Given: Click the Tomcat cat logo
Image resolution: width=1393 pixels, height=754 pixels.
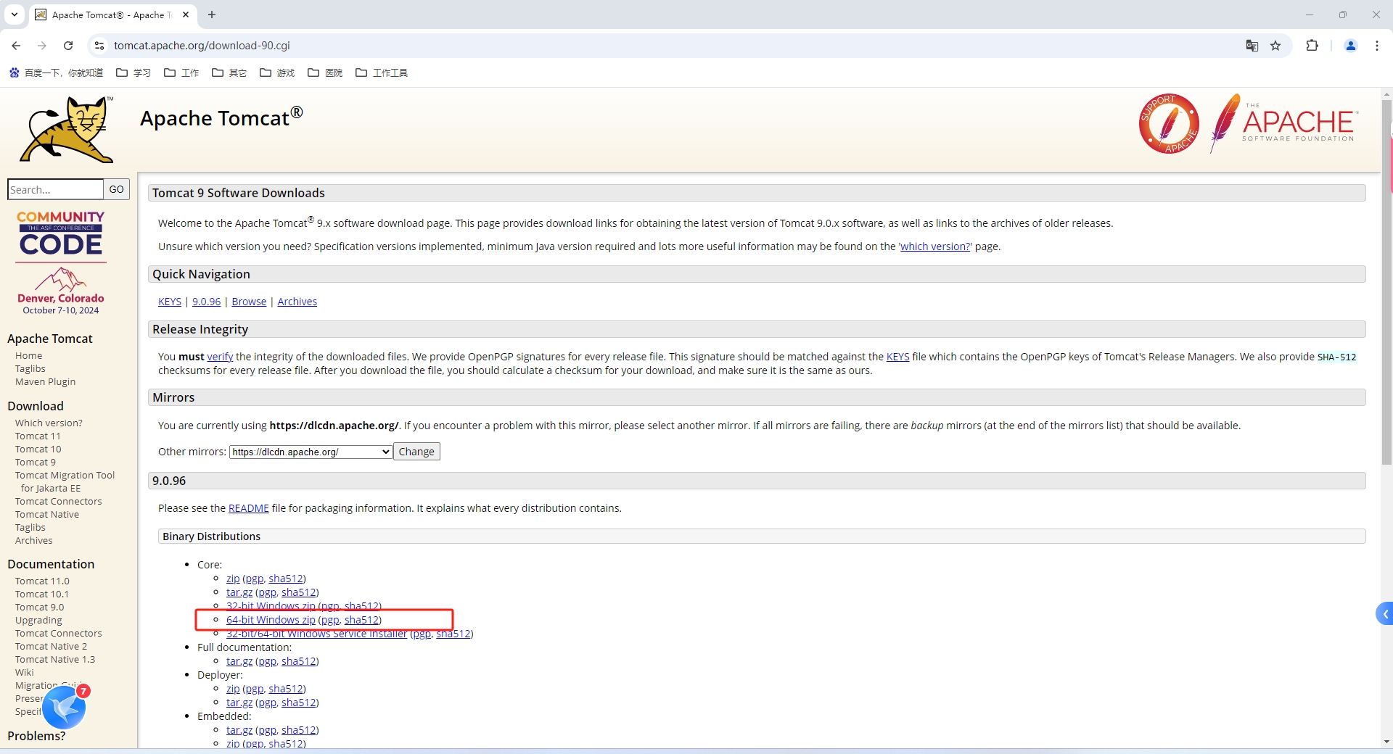Looking at the screenshot, I should 67,129.
